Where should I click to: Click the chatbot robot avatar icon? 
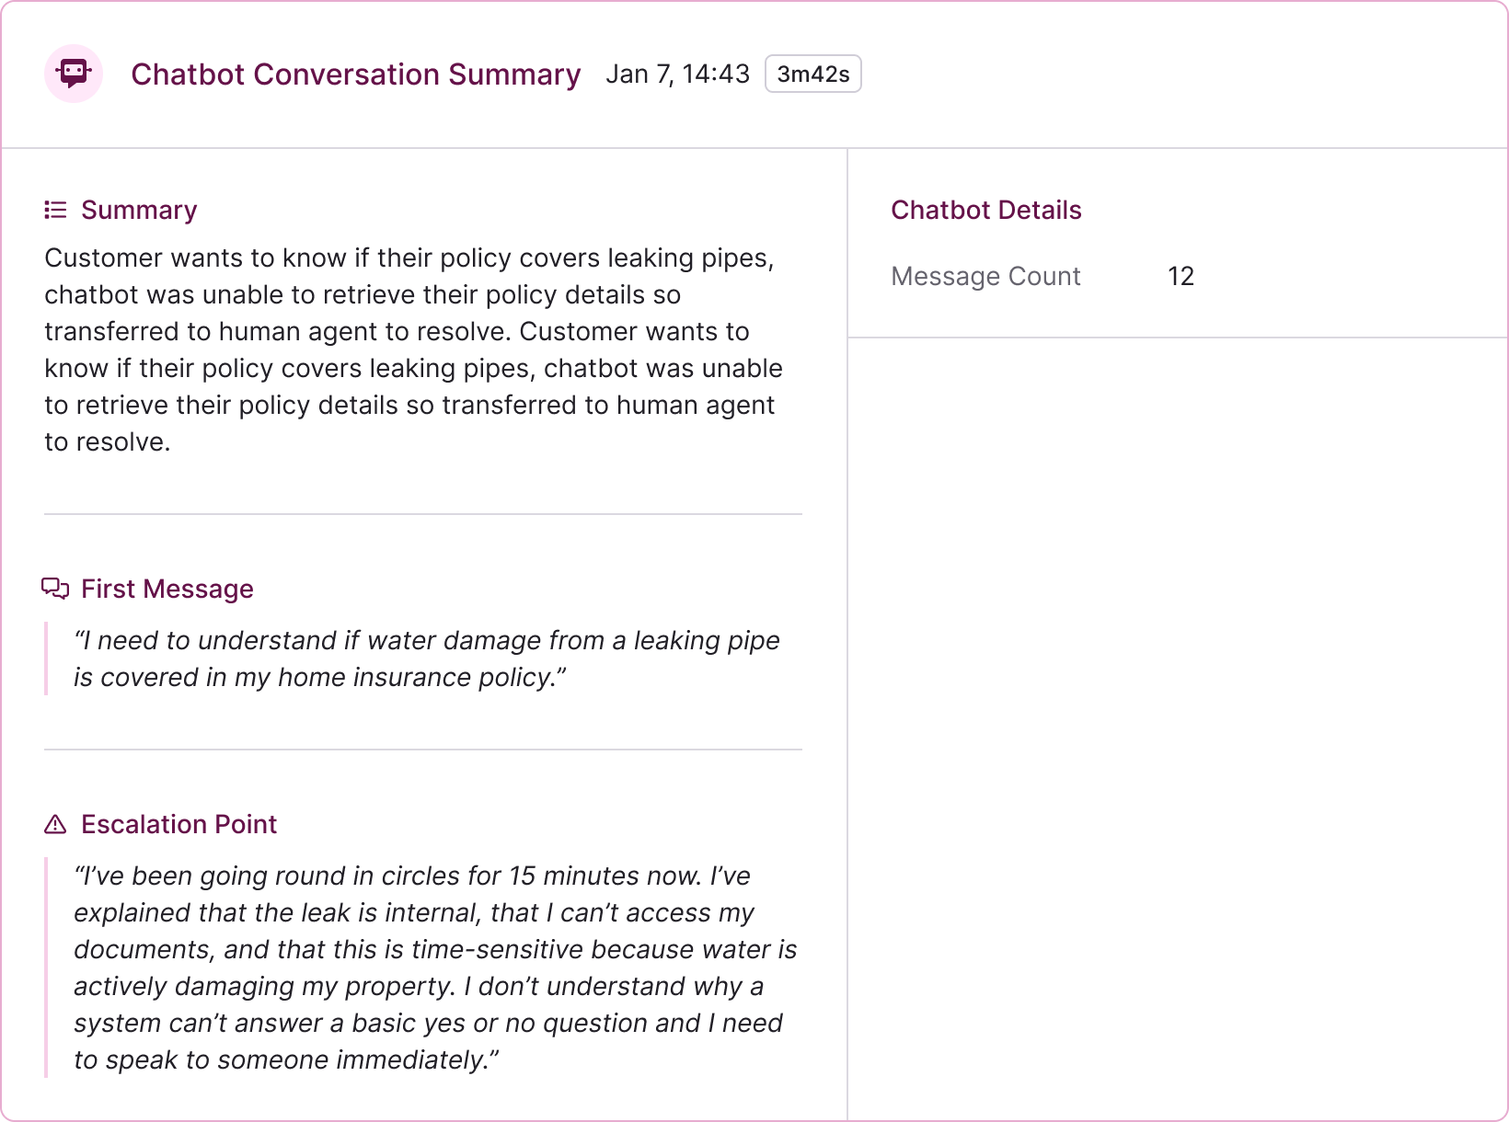(x=74, y=74)
